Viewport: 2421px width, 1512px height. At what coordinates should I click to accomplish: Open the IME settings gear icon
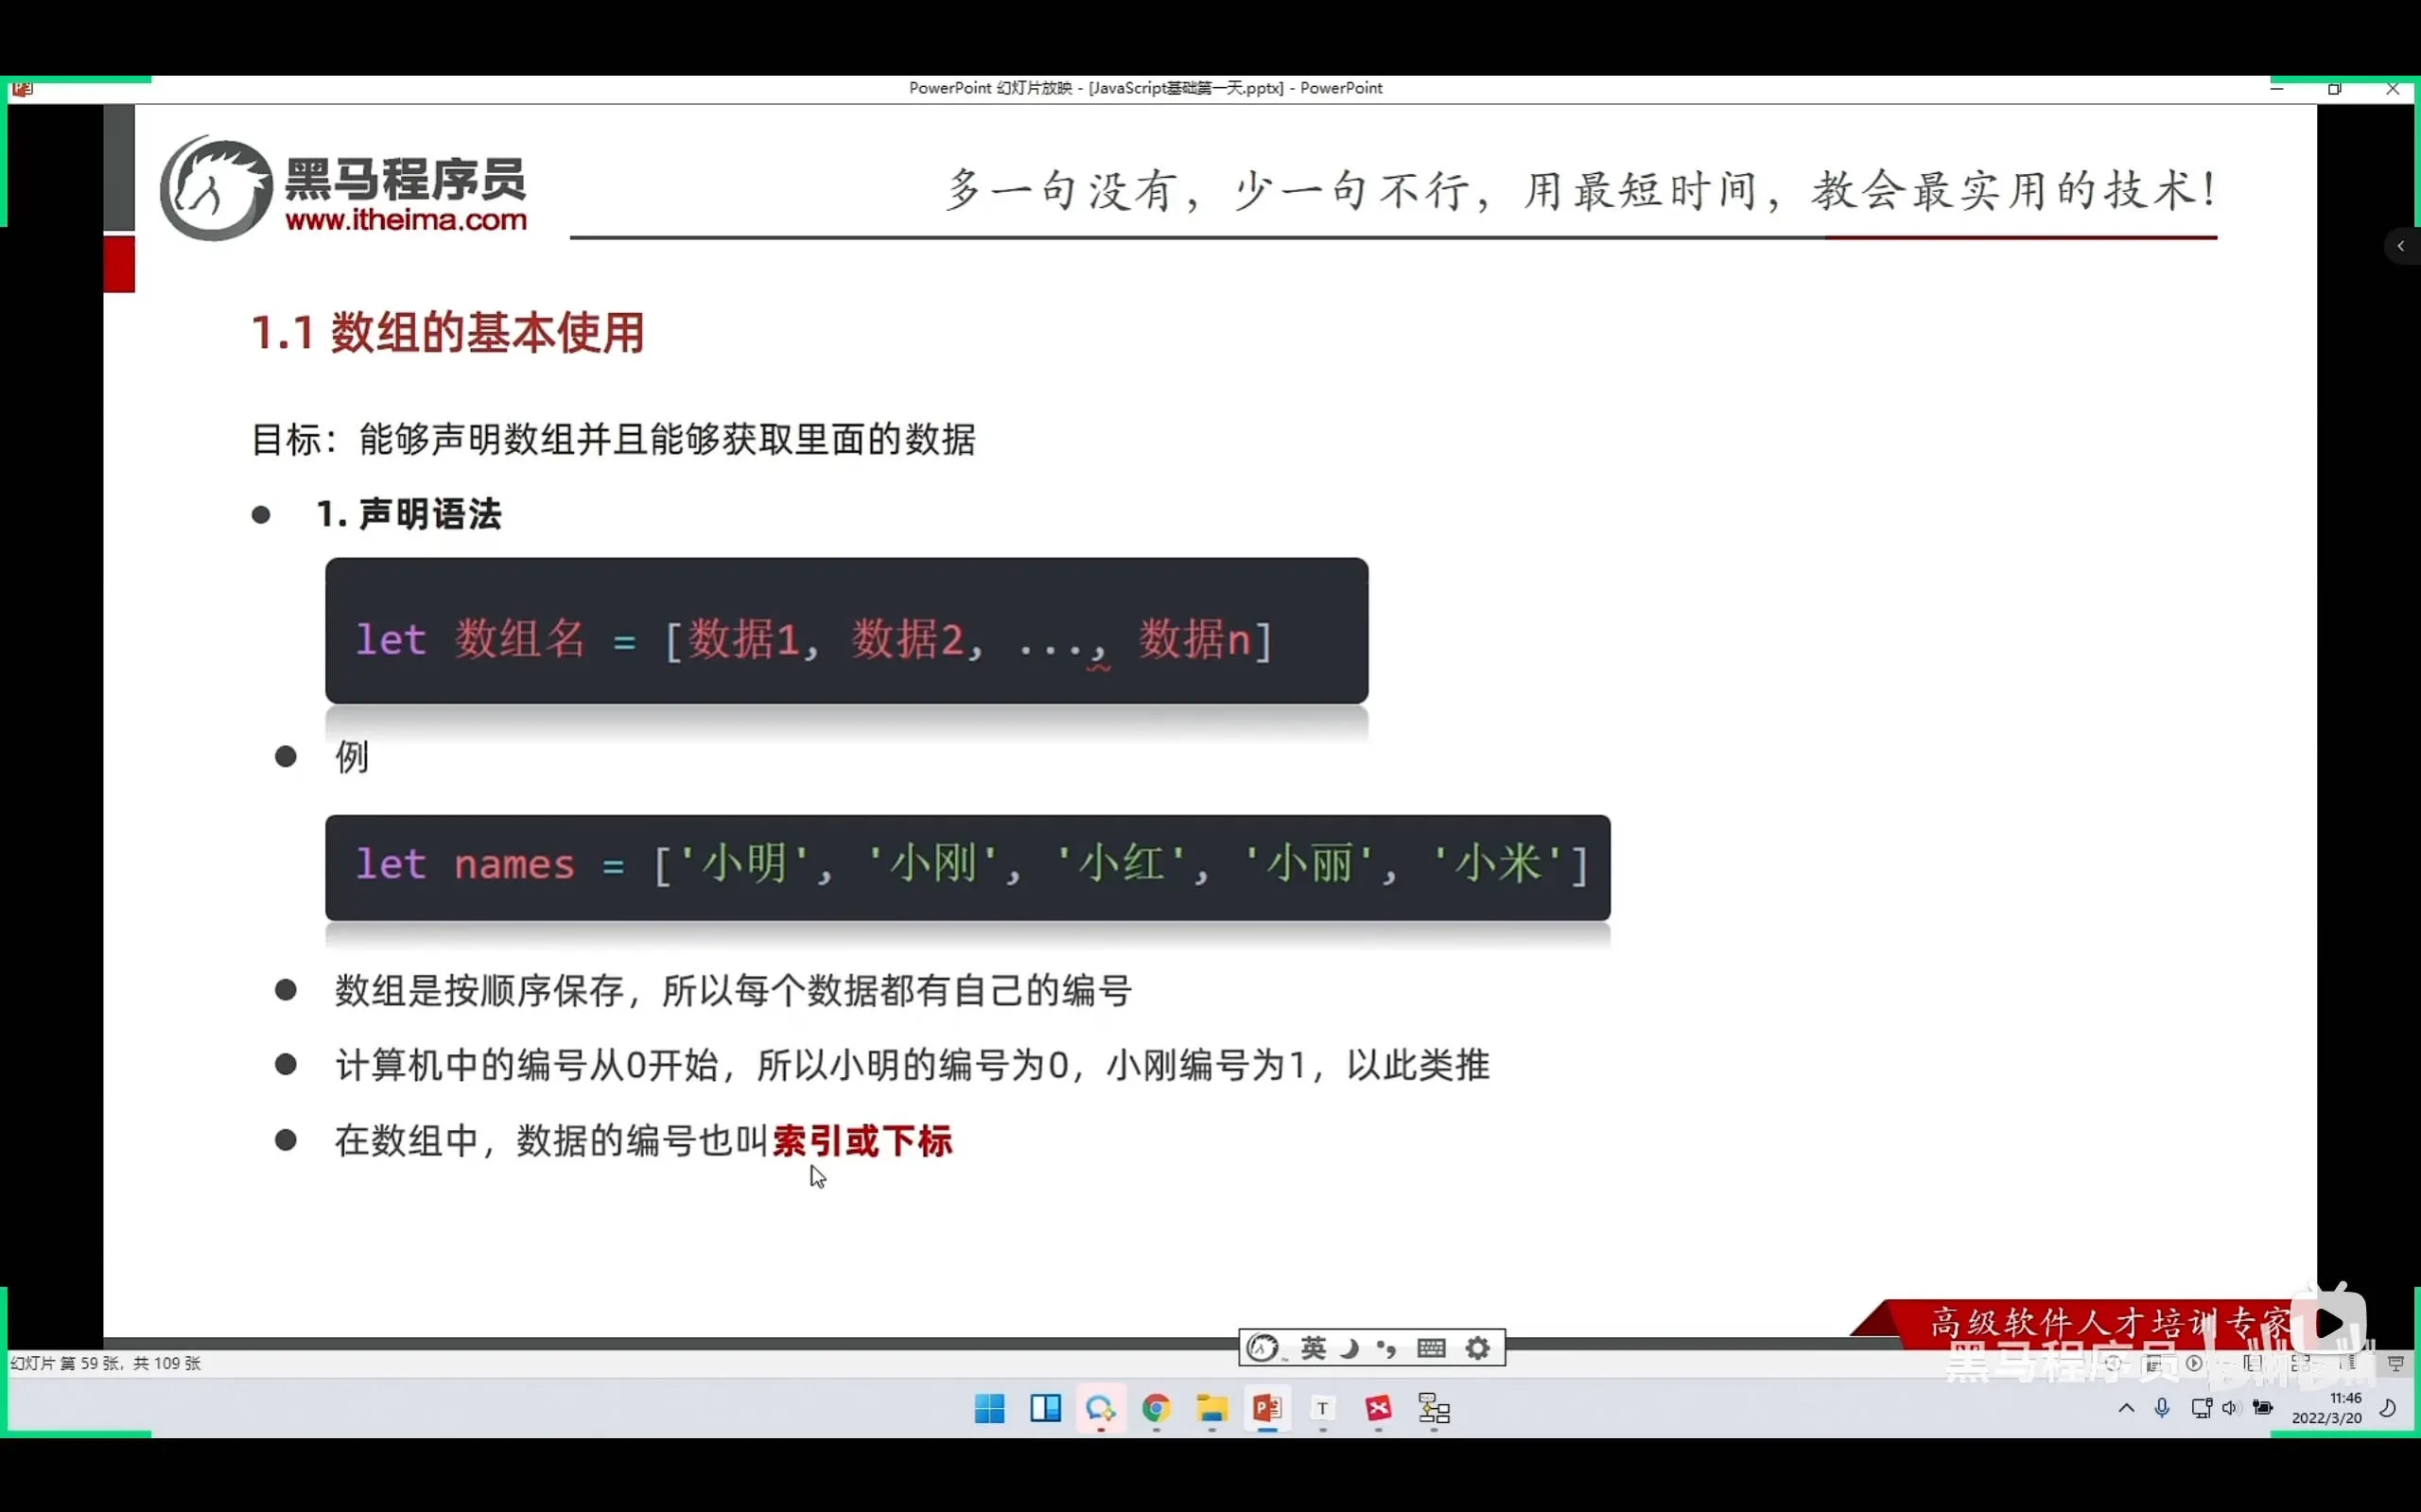coord(1478,1348)
